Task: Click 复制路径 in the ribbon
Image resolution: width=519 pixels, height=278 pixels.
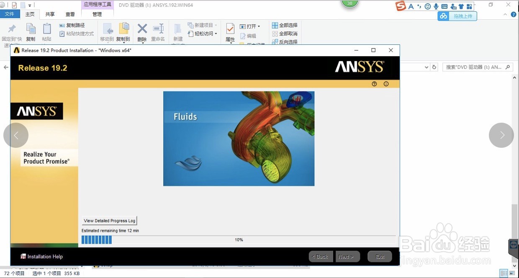Action: coord(72,26)
